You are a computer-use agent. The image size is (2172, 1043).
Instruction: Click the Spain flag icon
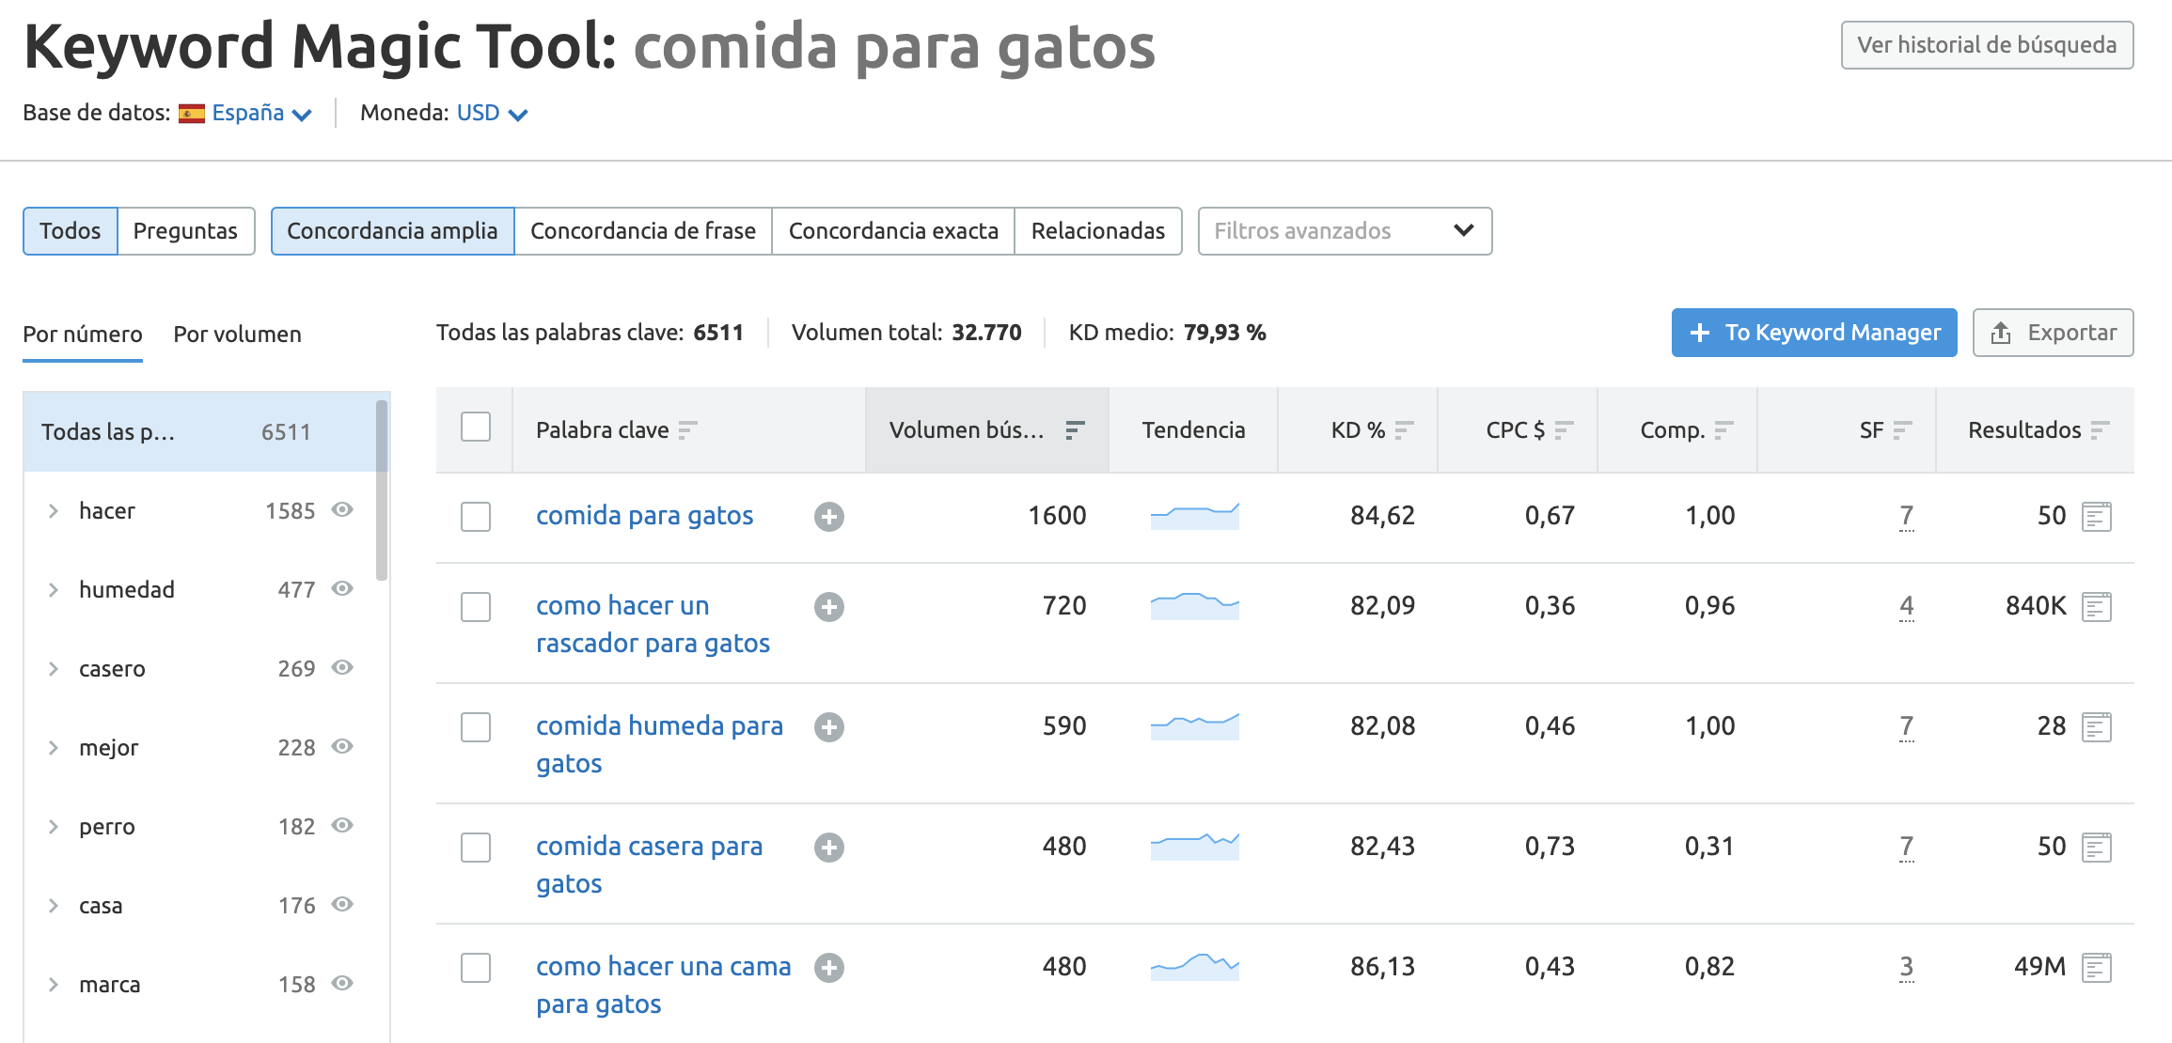click(x=192, y=114)
